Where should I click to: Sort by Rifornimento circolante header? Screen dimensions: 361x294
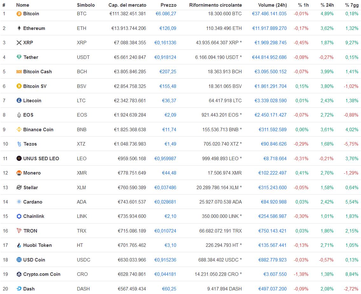(x=216, y=5)
